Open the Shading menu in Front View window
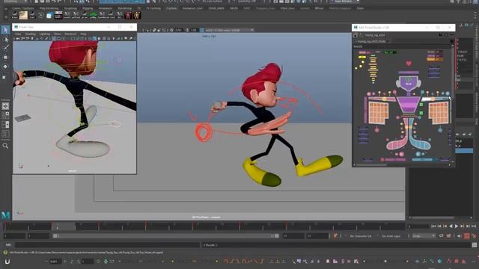Screen dimensions: 479x269 30,34
